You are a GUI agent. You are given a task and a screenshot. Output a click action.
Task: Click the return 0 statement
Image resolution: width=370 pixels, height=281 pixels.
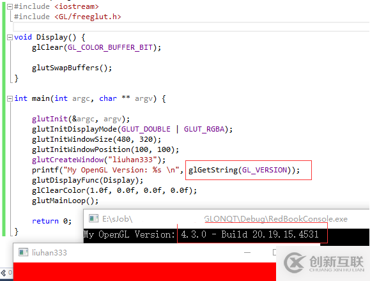[x=52, y=221]
